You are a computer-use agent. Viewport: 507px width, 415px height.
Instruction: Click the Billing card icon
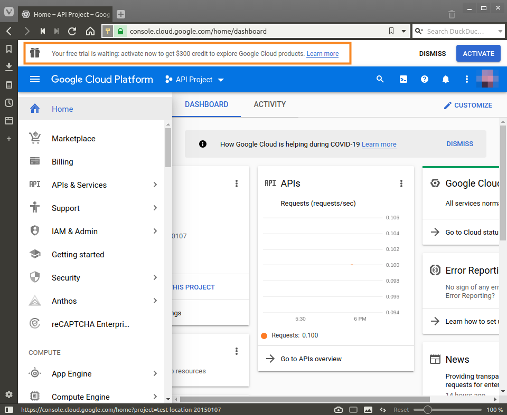tap(35, 161)
